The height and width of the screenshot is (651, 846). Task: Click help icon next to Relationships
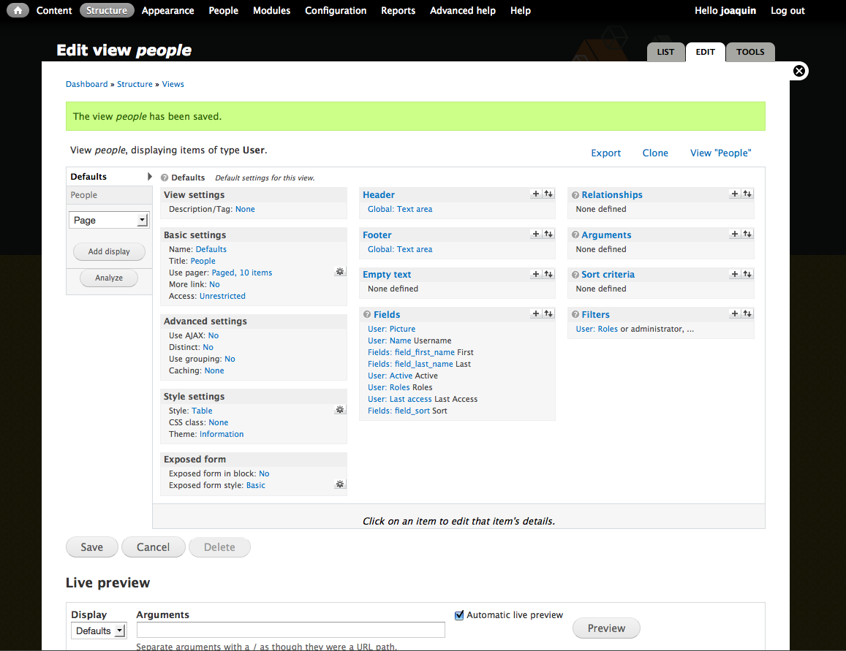pos(575,195)
